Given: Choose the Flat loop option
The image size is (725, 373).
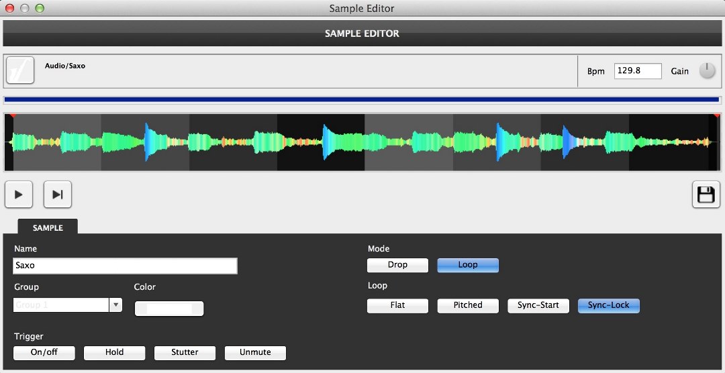Looking at the screenshot, I should (x=397, y=305).
